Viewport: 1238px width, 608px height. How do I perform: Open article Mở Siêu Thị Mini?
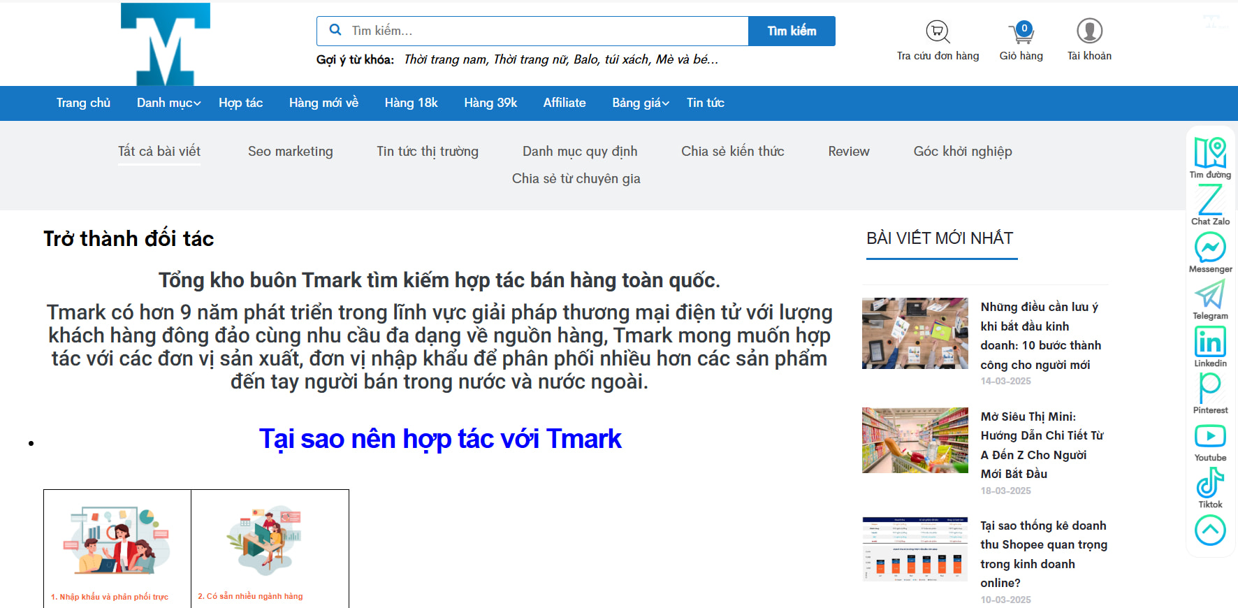click(1042, 445)
